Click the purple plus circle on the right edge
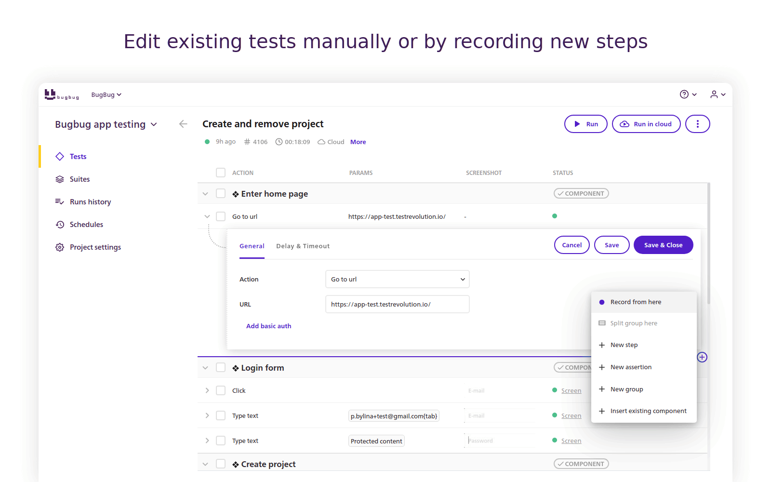The height and width of the screenshot is (482, 771). pyautogui.click(x=702, y=357)
